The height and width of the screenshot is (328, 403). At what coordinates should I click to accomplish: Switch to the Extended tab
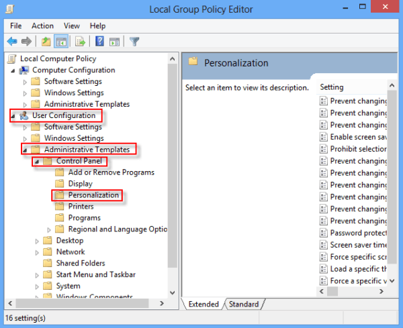coord(203,304)
